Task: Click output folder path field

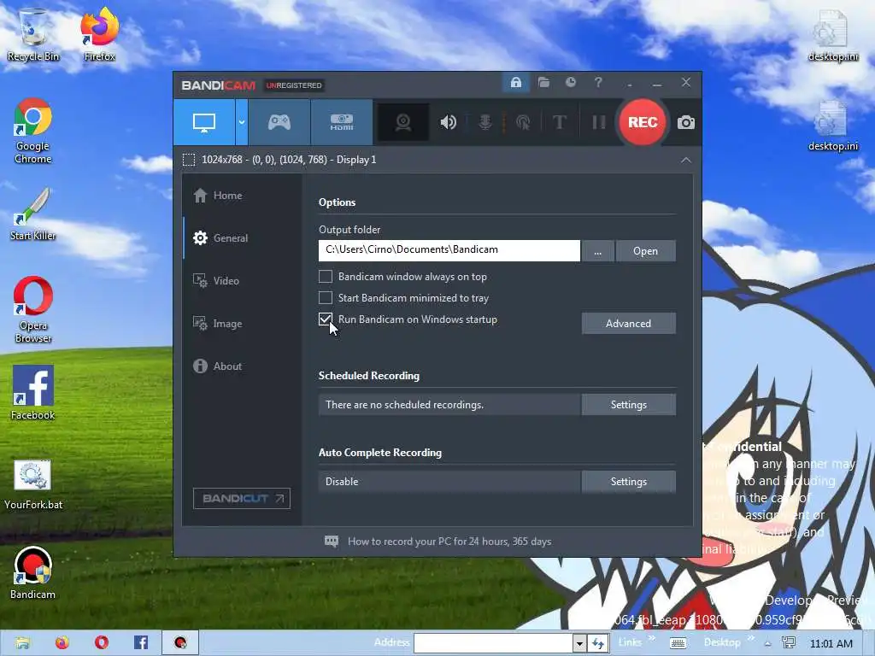Action: point(449,250)
